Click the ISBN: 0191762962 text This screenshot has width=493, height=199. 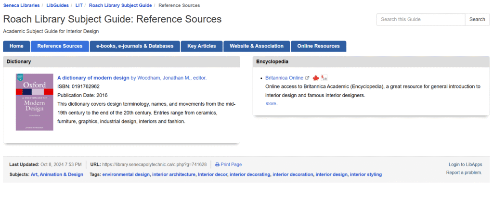click(78, 87)
